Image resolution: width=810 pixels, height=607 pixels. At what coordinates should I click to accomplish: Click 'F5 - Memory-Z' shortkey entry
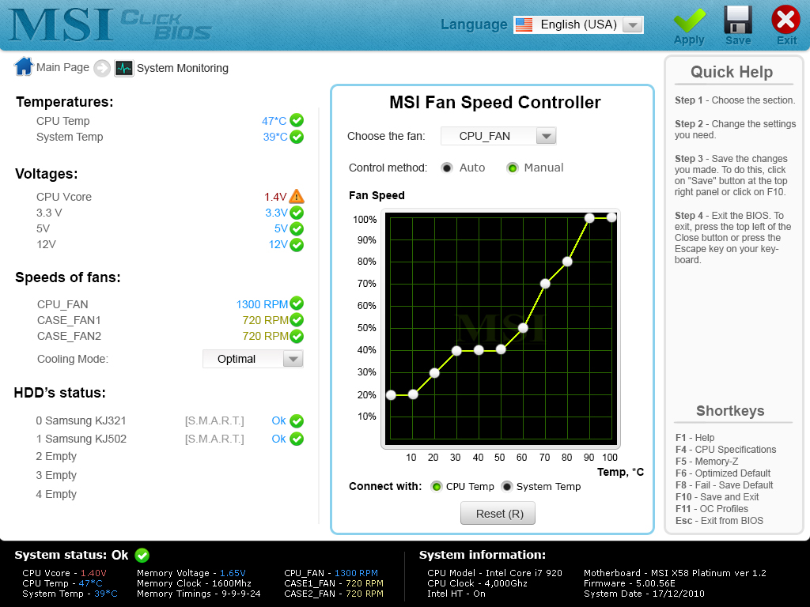(x=706, y=462)
